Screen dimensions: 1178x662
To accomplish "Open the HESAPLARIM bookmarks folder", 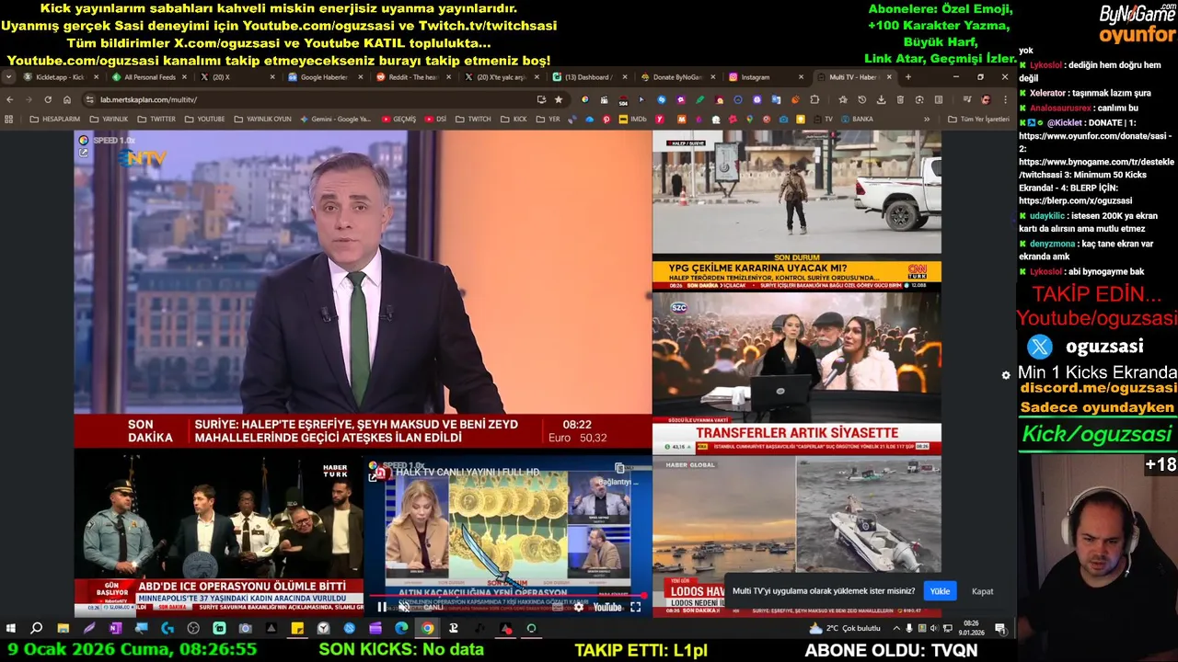I will [55, 119].
